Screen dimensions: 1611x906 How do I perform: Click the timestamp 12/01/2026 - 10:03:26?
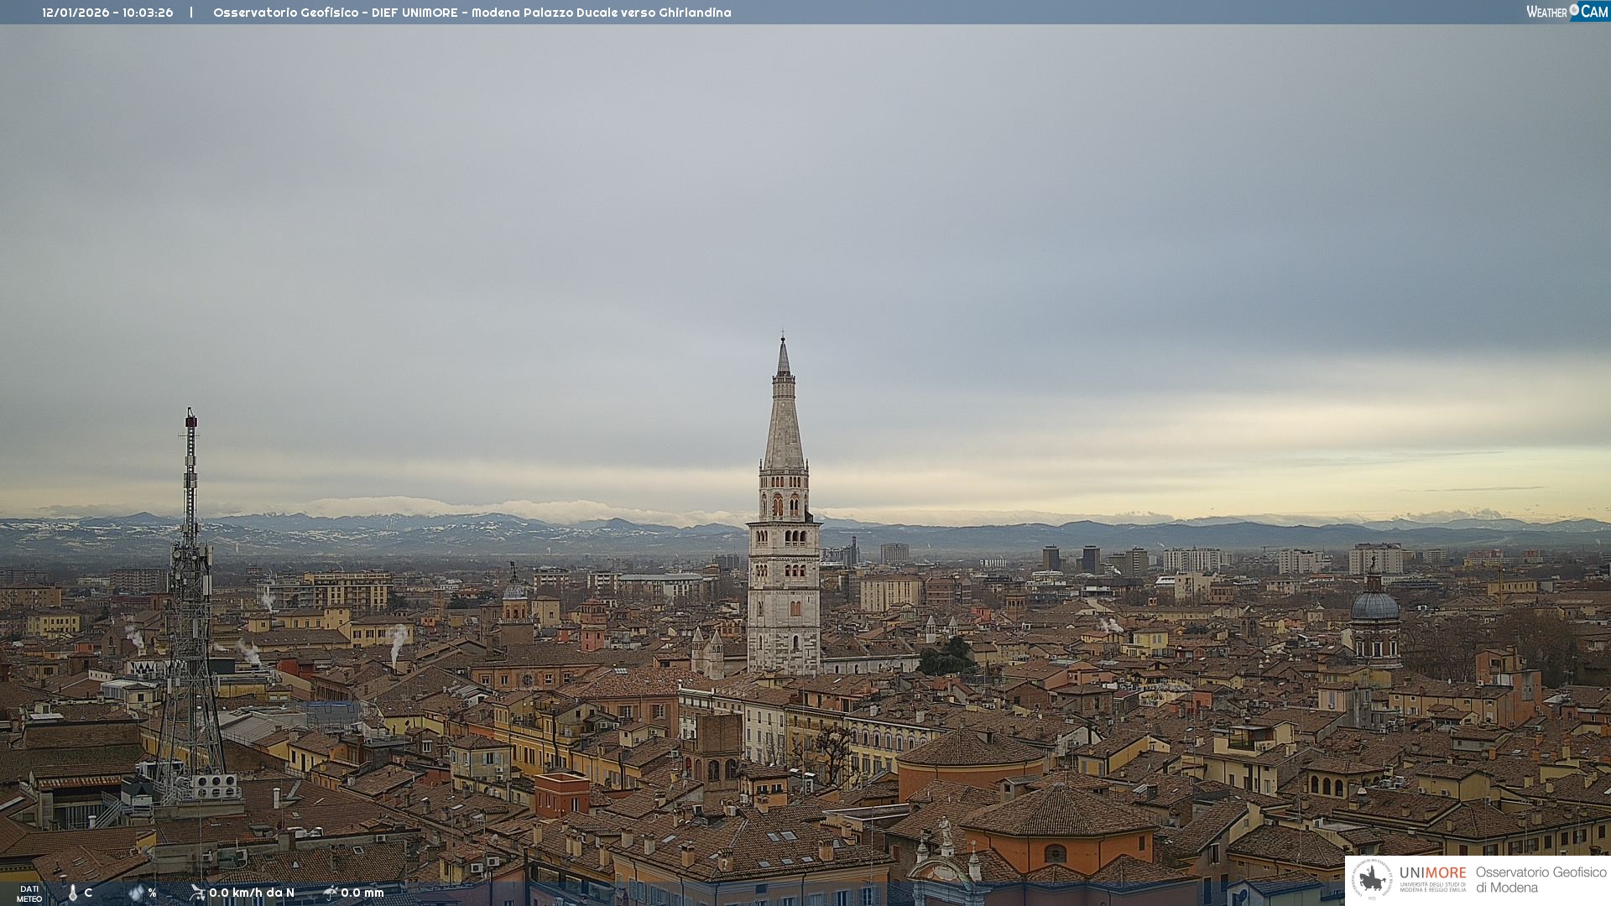pyautogui.click(x=107, y=13)
